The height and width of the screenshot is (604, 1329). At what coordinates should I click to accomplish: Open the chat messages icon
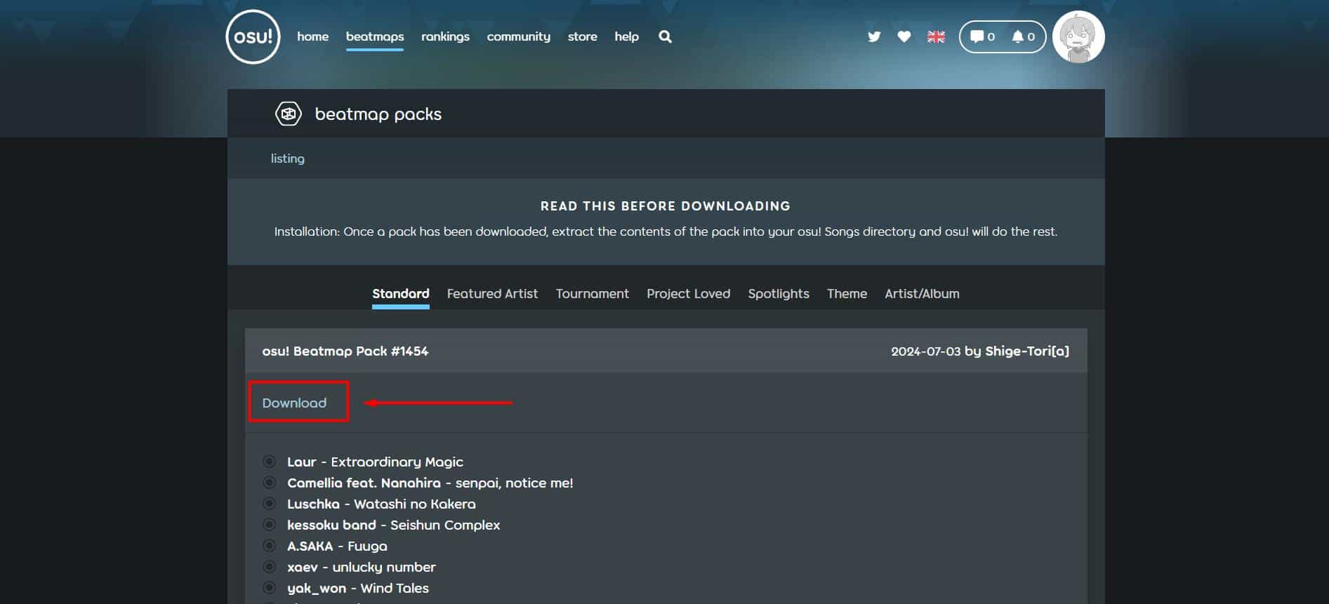coord(982,36)
